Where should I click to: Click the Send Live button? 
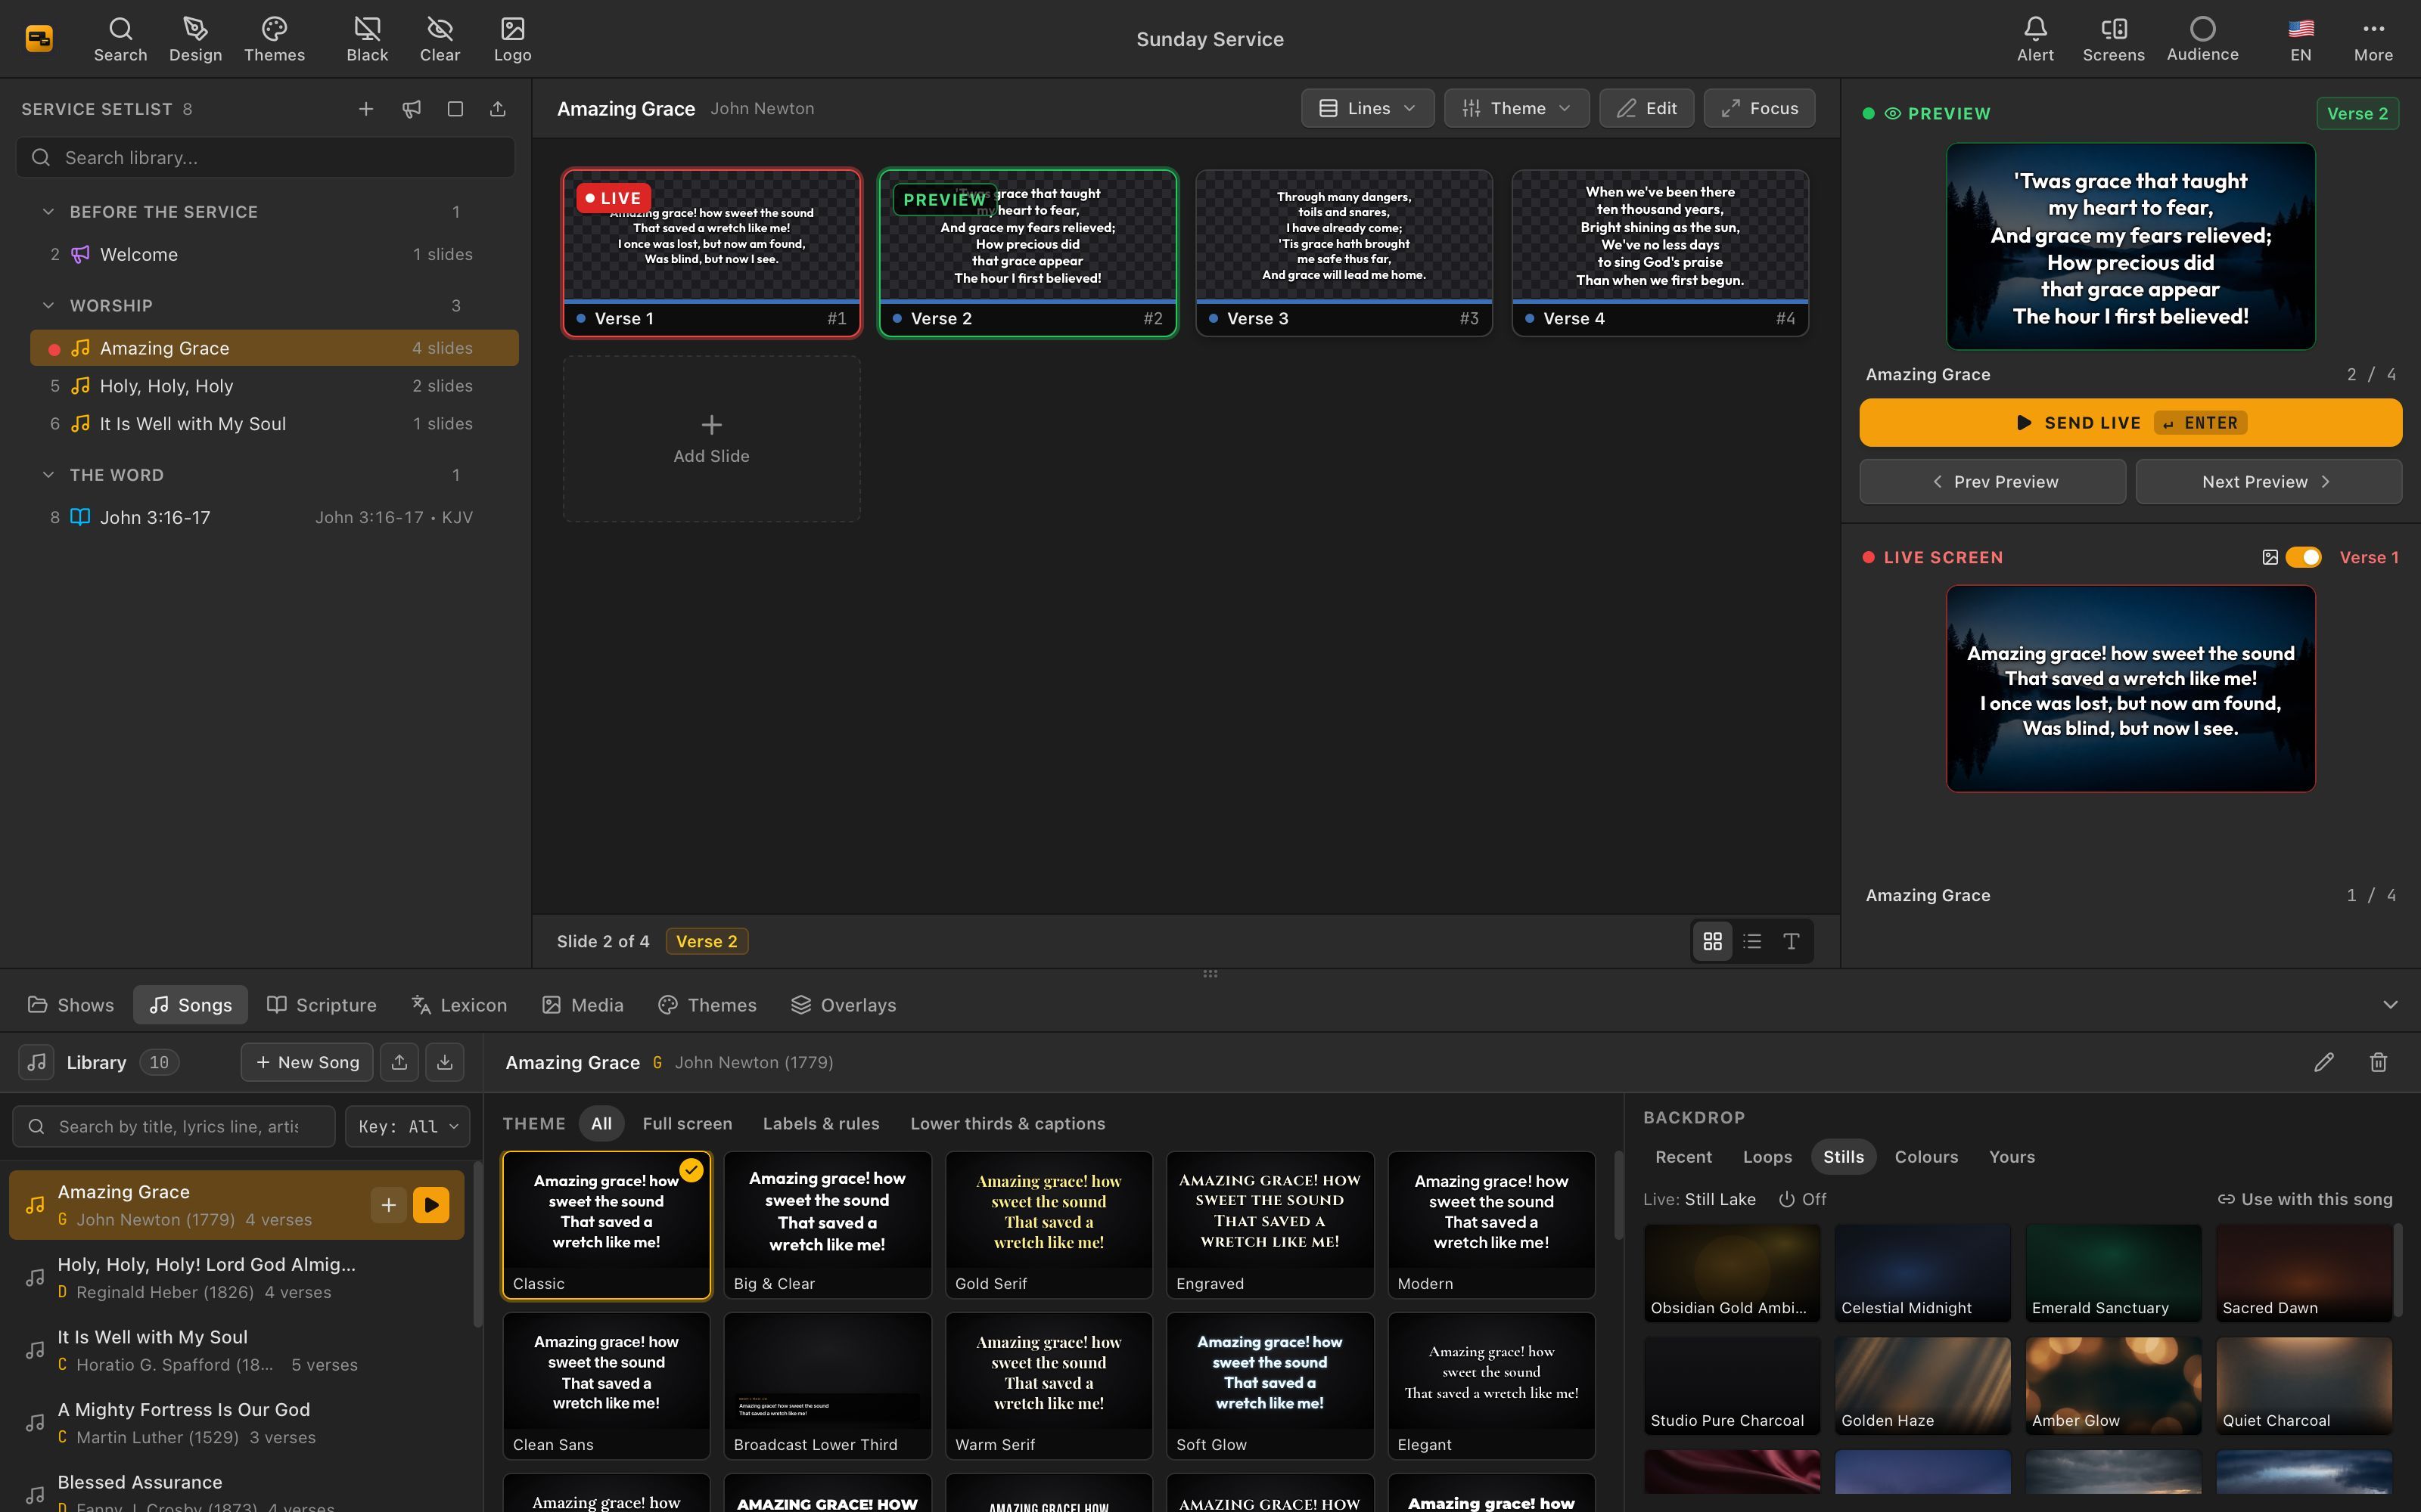(x=2130, y=422)
